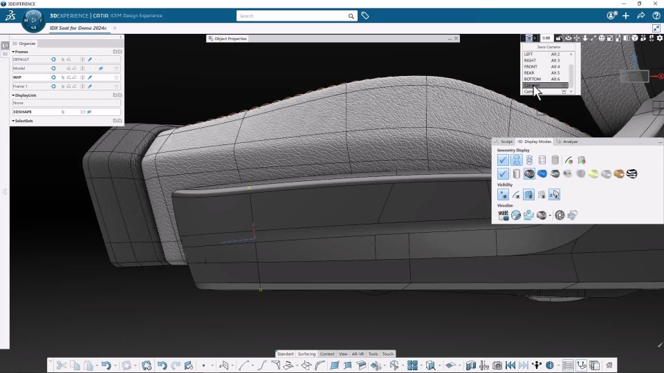
Task: Open dropdown arrow beside shaded sphere visualize icon
Action: [x=550, y=216]
